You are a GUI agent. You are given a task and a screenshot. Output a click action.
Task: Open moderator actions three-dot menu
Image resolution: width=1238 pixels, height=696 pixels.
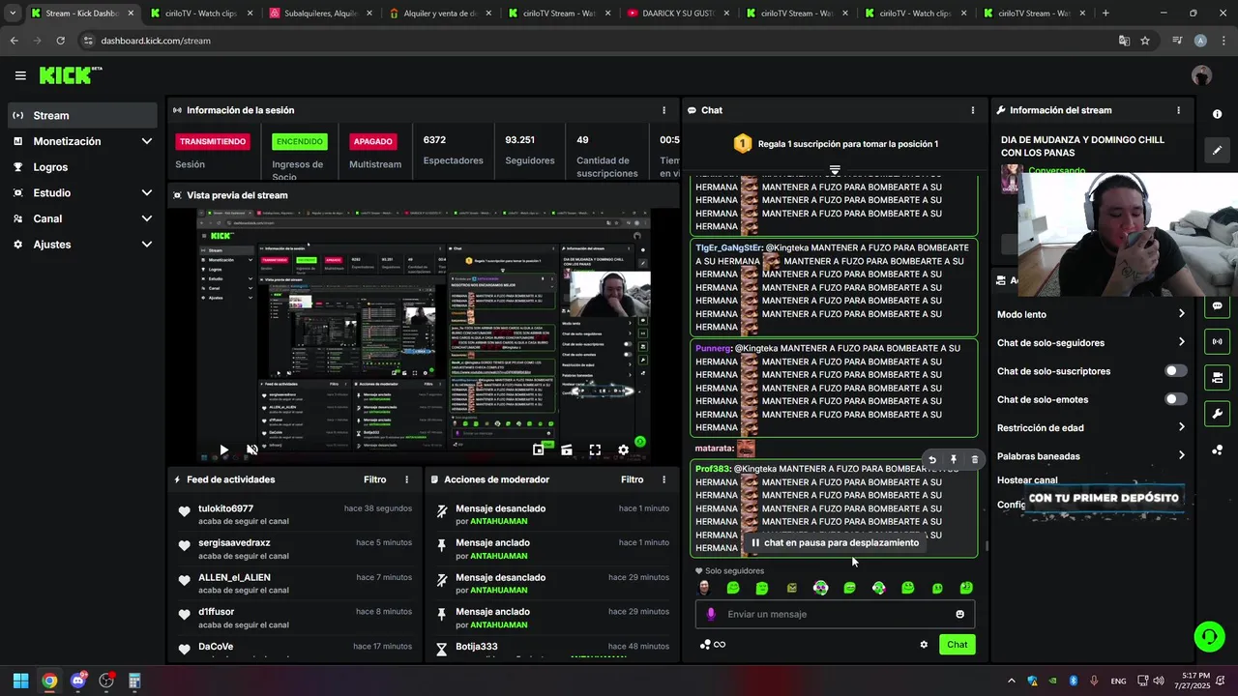pyautogui.click(x=663, y=479)
